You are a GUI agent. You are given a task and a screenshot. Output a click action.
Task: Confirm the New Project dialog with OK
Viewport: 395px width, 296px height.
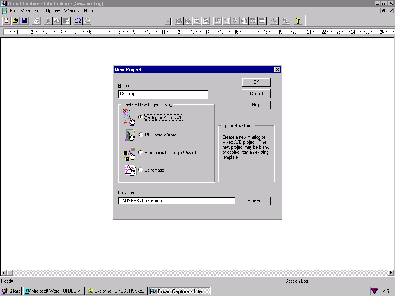[256, 82]
